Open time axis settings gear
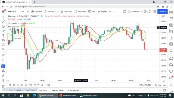 (x=164, y=81)
